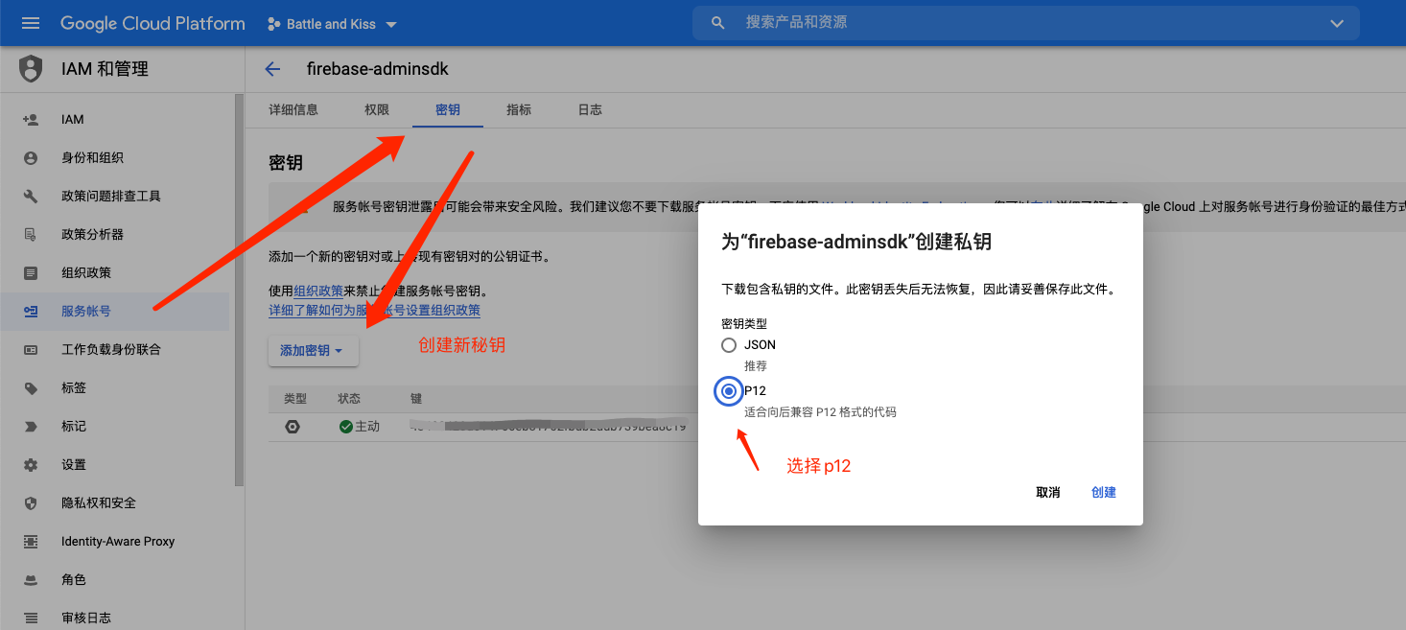
Task: Click the 组织政策 list icon
Action: pos(31,273)
